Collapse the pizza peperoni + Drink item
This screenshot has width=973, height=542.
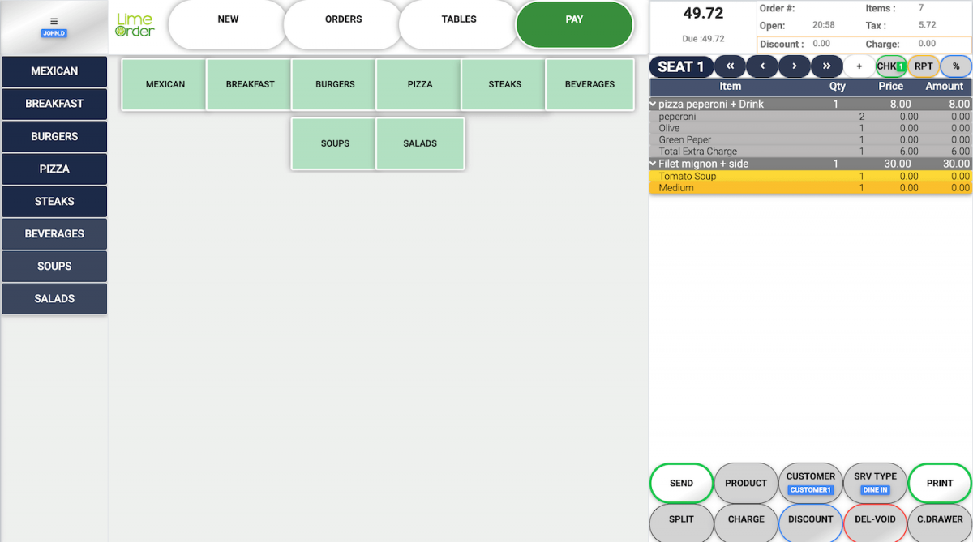pos(653,104)
